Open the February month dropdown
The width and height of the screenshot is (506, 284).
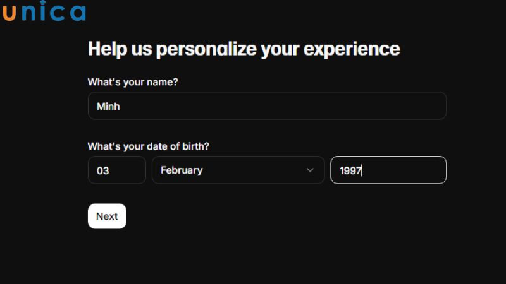tap(238, 170)
